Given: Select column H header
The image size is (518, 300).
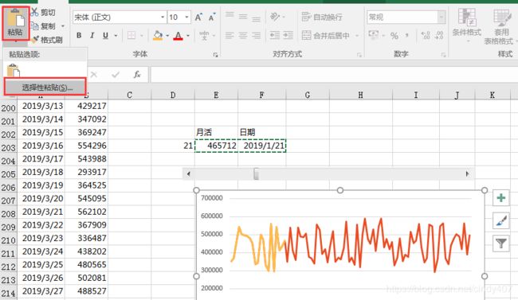Looking at the screenshot, I should [360, 95].
